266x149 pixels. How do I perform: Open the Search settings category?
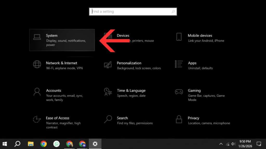point(122,118)
